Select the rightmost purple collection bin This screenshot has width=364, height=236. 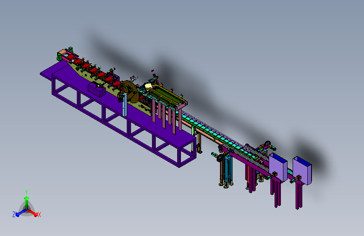tap(302, 170)
